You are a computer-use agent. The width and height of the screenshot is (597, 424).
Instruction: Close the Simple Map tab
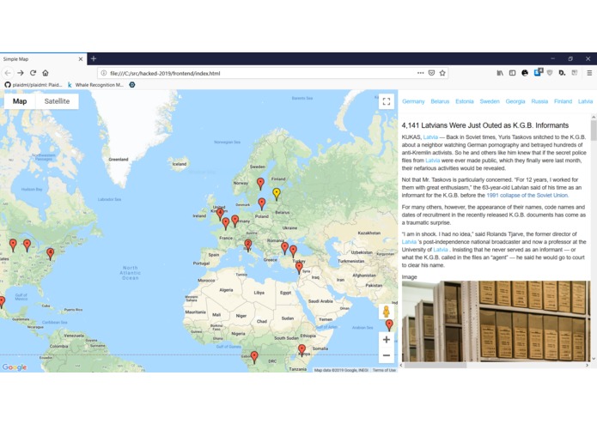pyautogui.click(x=81, y=59)
